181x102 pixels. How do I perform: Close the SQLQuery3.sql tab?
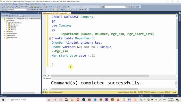coord(70,13)
